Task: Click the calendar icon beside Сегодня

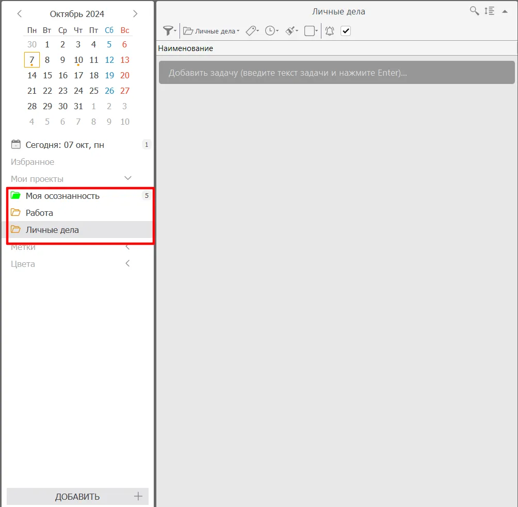Action: pos(16,145)
